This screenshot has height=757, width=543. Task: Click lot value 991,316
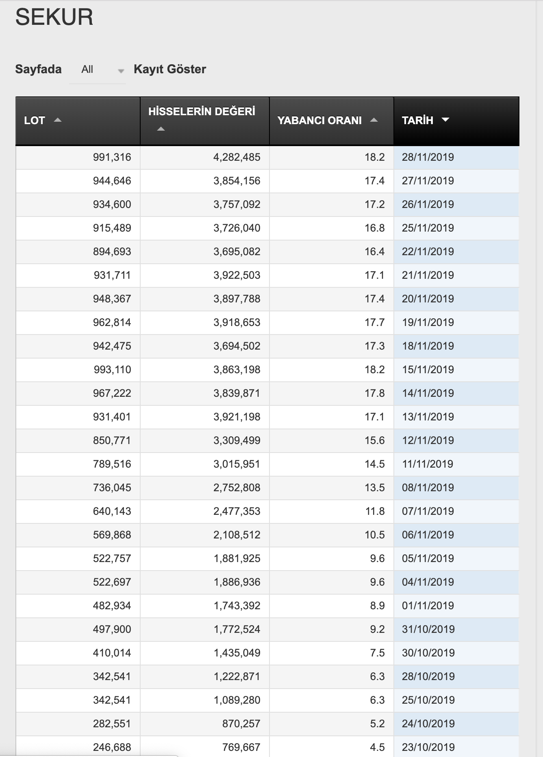coord(112,158)
